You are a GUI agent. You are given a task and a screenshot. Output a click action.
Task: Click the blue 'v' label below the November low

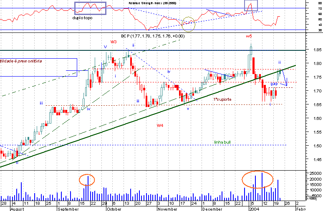188,109
